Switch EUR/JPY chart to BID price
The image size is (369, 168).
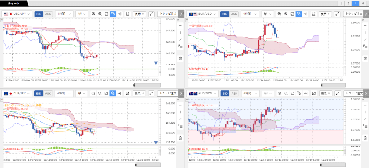pyautogui.click(x=39, y=93)
